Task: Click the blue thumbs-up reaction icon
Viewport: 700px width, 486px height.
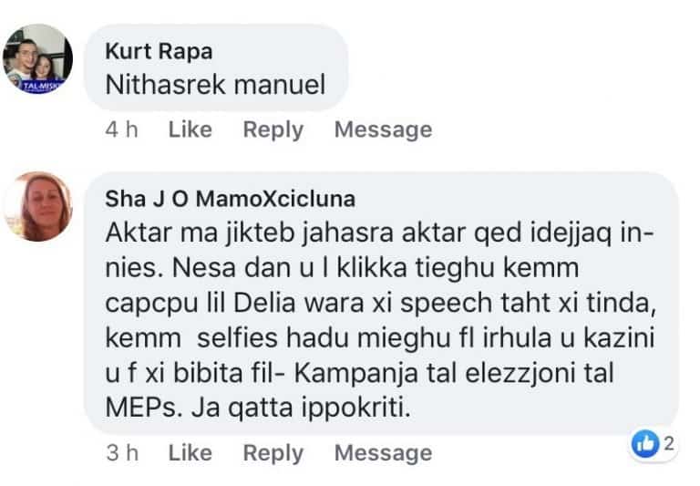Action: (645, 444)
